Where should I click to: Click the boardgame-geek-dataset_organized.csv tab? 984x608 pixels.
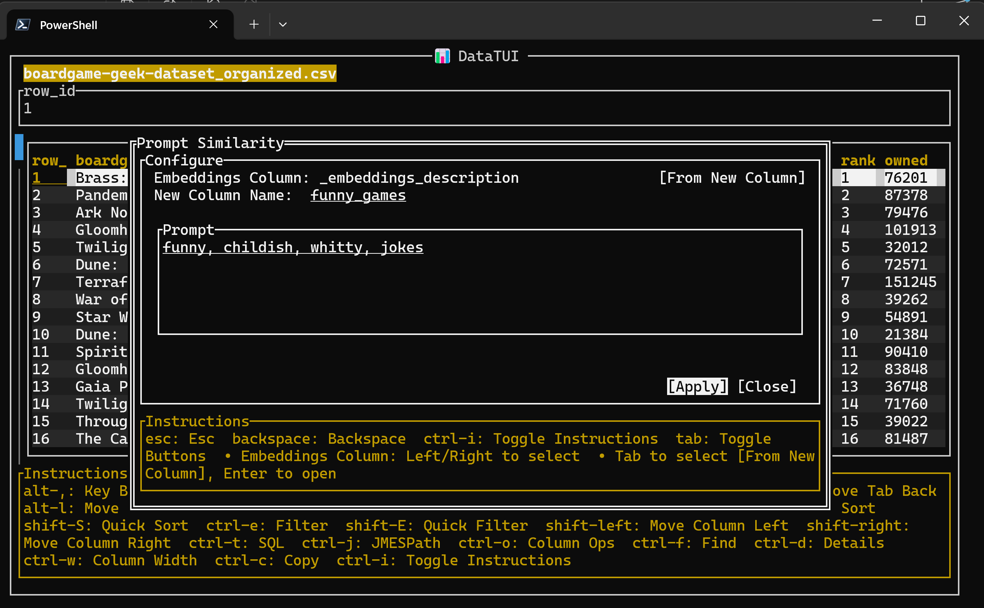180,74
